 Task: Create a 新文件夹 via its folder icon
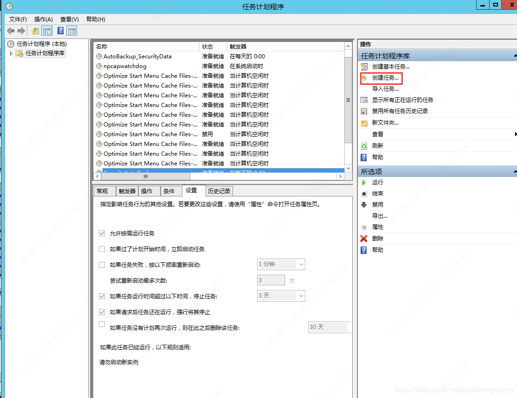(x=365, y=122)
